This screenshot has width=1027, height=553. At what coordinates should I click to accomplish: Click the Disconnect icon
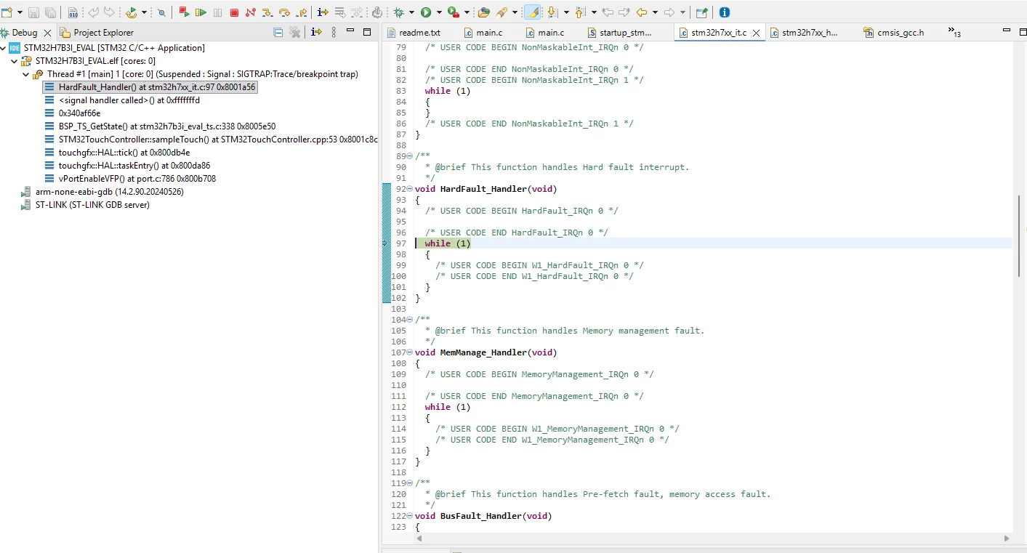251,12
